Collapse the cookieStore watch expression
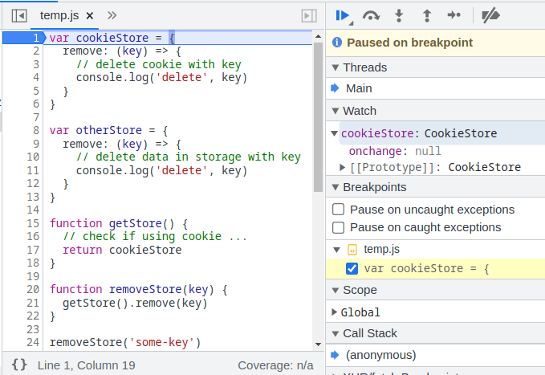The height and width of the screenshot is (375, 545). (x=335, y=133)
